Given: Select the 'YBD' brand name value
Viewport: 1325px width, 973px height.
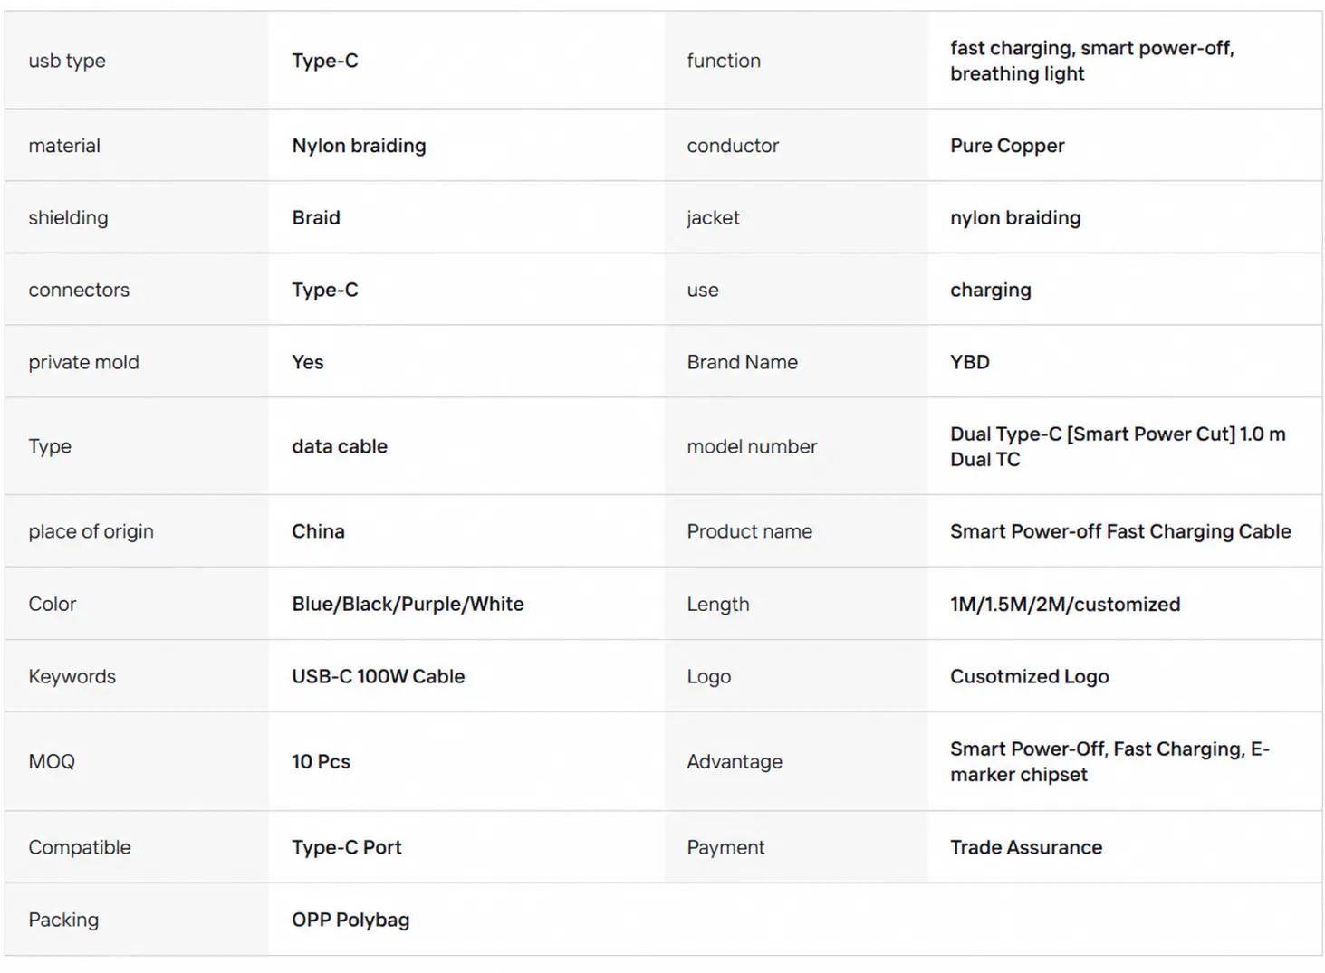Looking at the screenshot, I should pos(970,362).
